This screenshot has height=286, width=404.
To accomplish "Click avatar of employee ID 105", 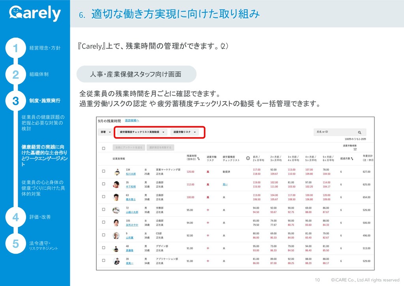I will (116, 223).
